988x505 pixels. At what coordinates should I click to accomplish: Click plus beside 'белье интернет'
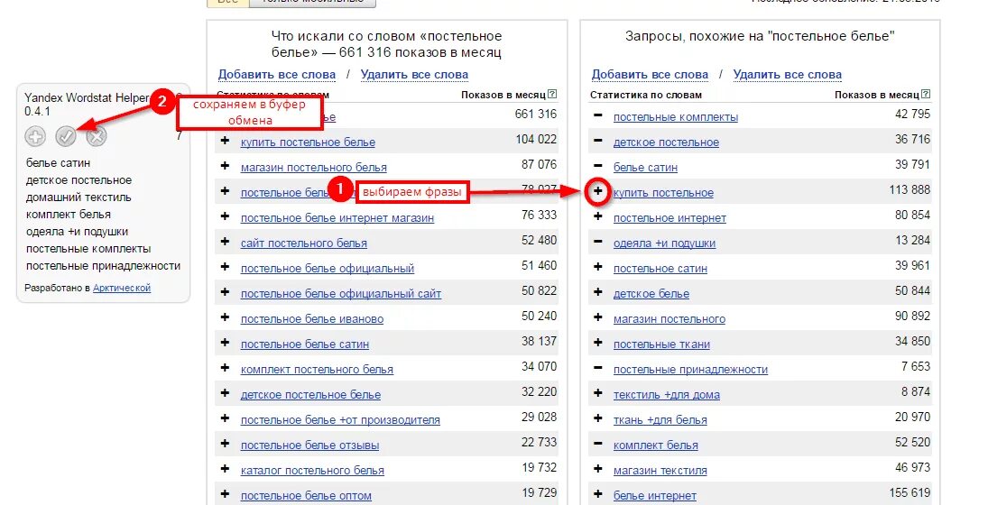click(598, 493)
